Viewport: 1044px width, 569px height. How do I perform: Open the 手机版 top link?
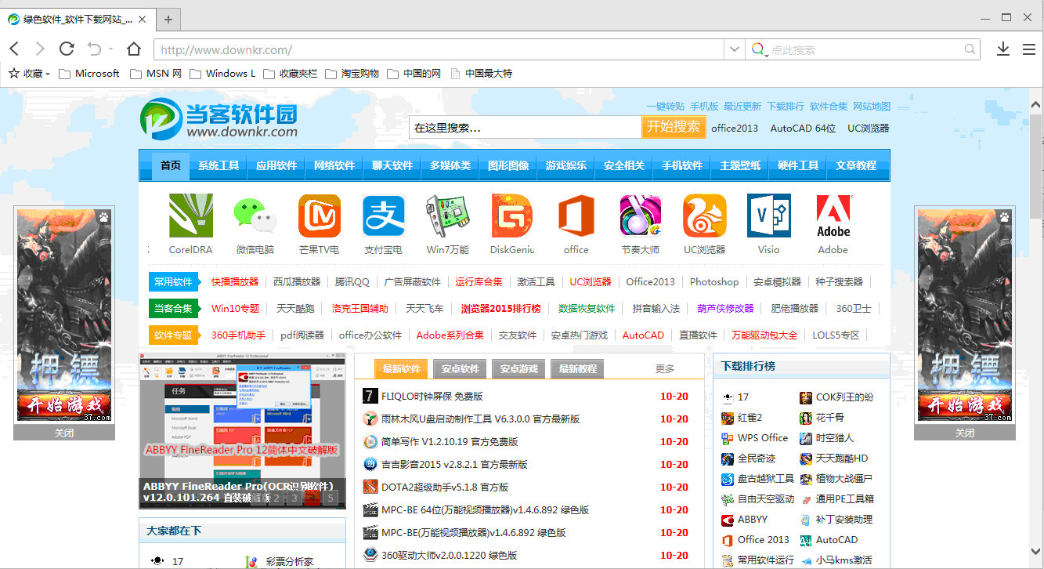tap(704, 106)
